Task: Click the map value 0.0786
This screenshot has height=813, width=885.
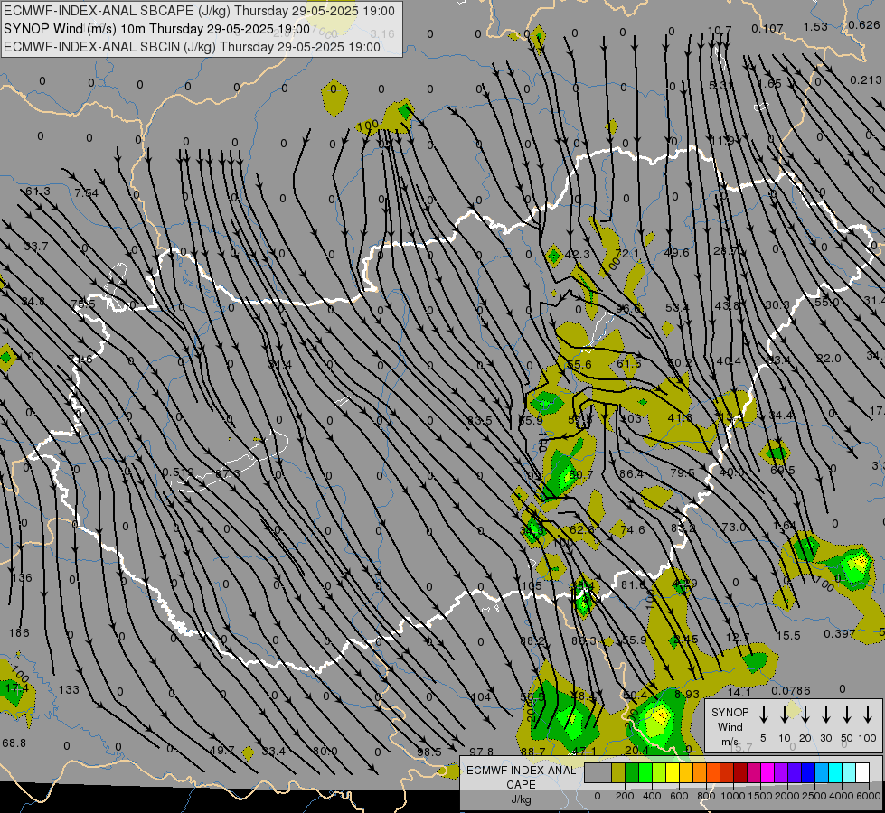Action: (x=791, y=690)
